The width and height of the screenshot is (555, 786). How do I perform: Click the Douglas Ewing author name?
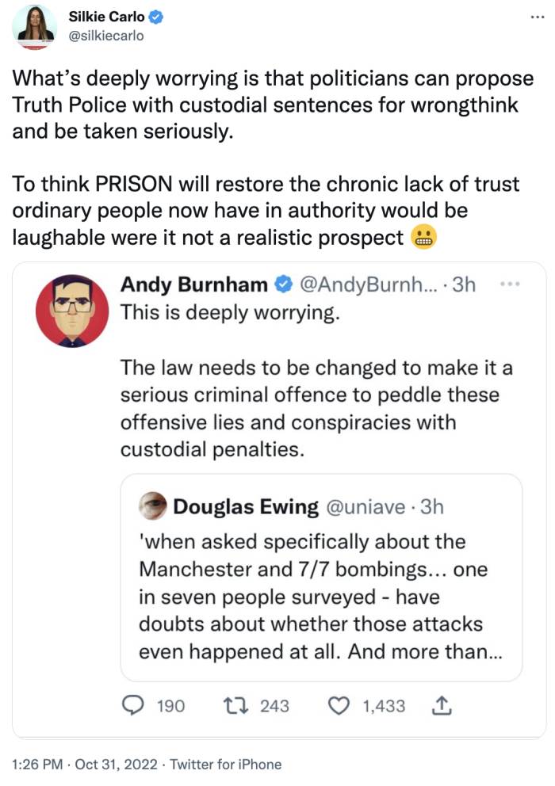(246, 506)
